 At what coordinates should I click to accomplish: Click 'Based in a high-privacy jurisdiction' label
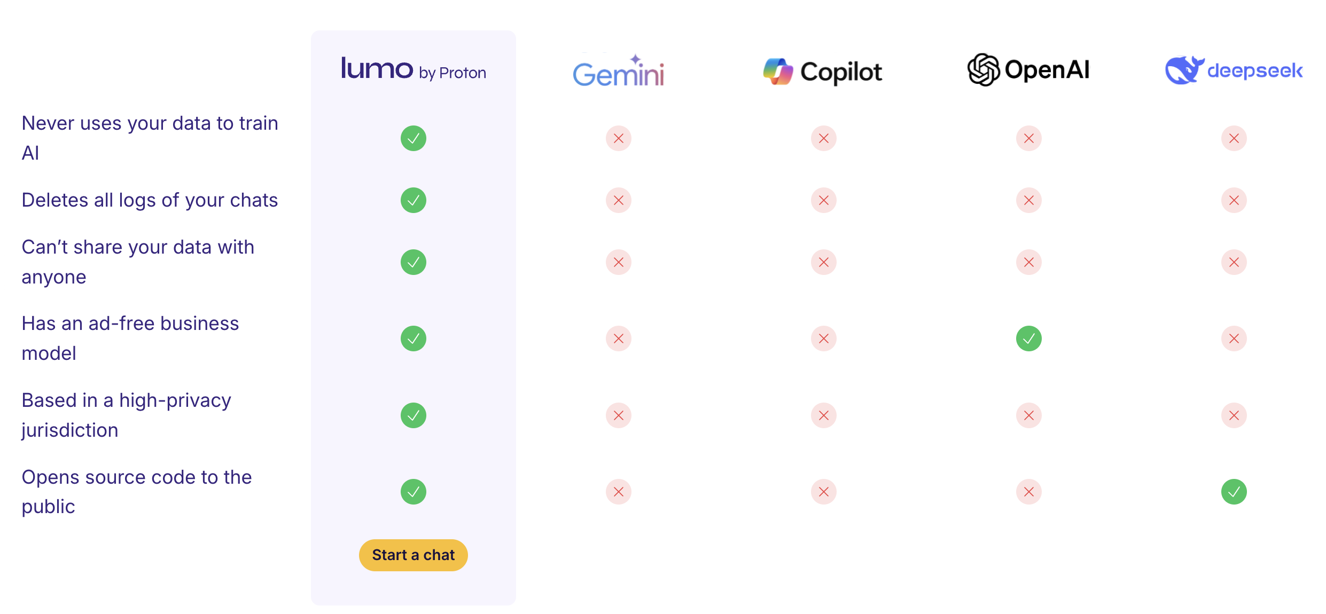point(126,415)
